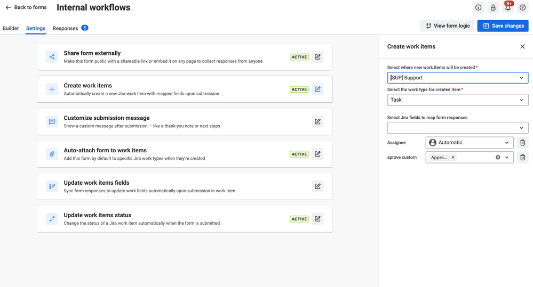Click the plus icon on Create work items
533x287 pixels.
pyautogui.click(x=52, y=89)
